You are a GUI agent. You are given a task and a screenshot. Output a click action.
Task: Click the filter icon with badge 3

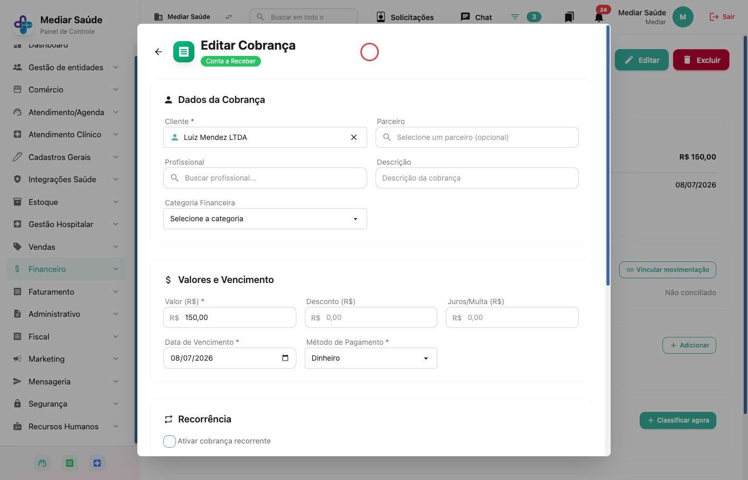[515, 17]
